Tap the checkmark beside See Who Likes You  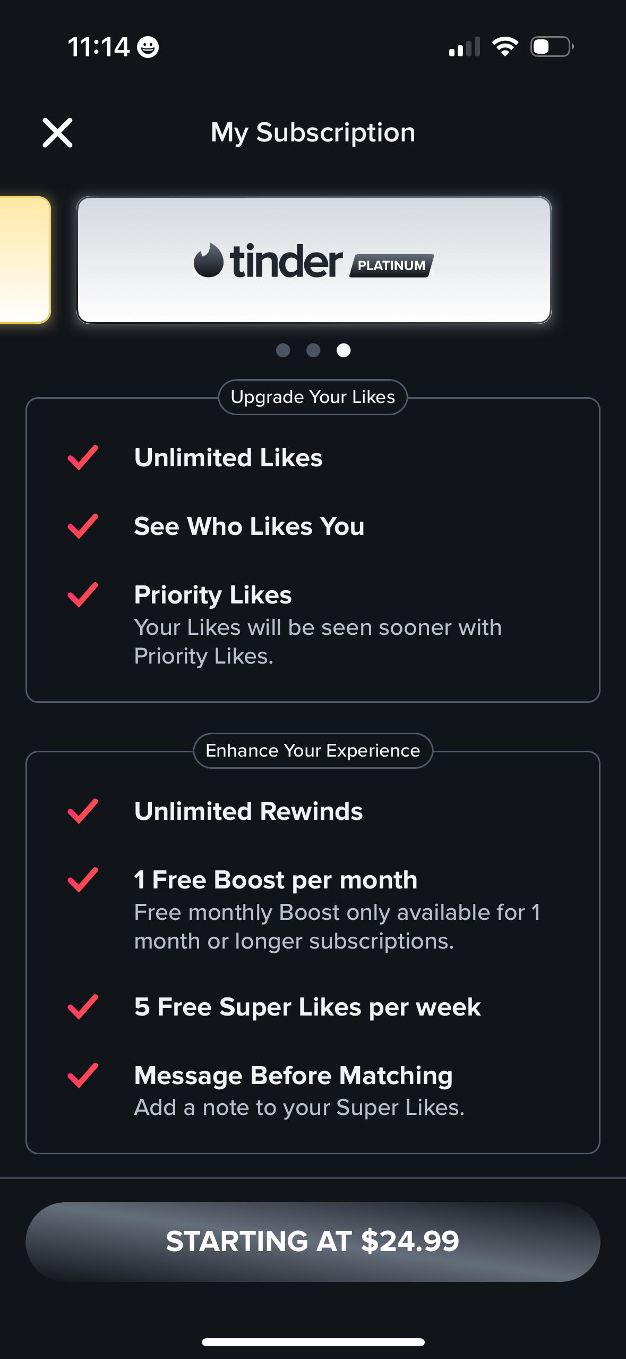pos(83,526)
